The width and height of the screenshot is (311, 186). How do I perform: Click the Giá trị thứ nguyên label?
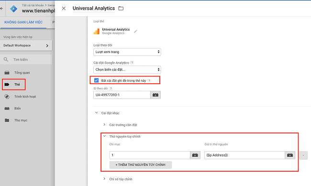pyautogui.click(x=216, y=144)
